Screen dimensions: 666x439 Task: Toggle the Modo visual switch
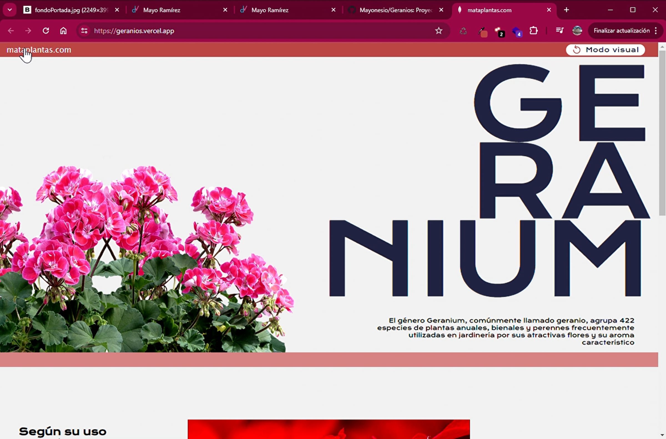point(606,50)
